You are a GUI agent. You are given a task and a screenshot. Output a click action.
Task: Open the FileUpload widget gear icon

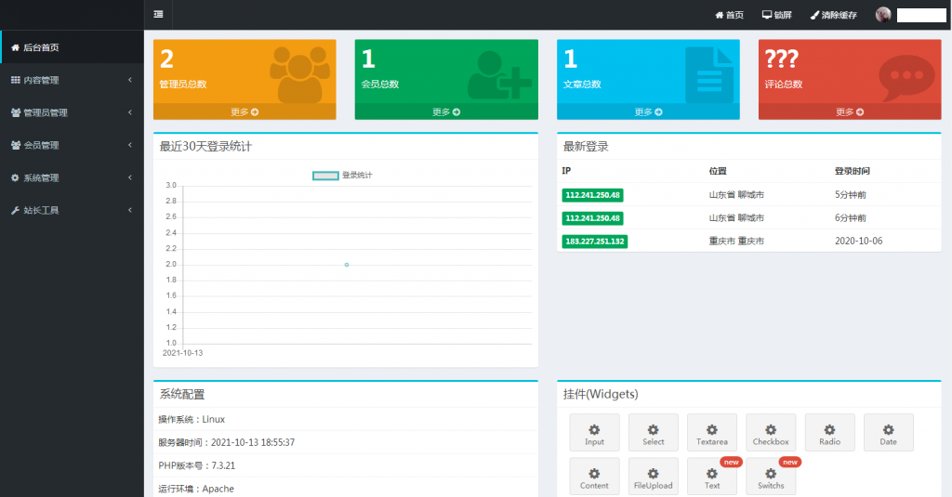[x=653, y=473]
